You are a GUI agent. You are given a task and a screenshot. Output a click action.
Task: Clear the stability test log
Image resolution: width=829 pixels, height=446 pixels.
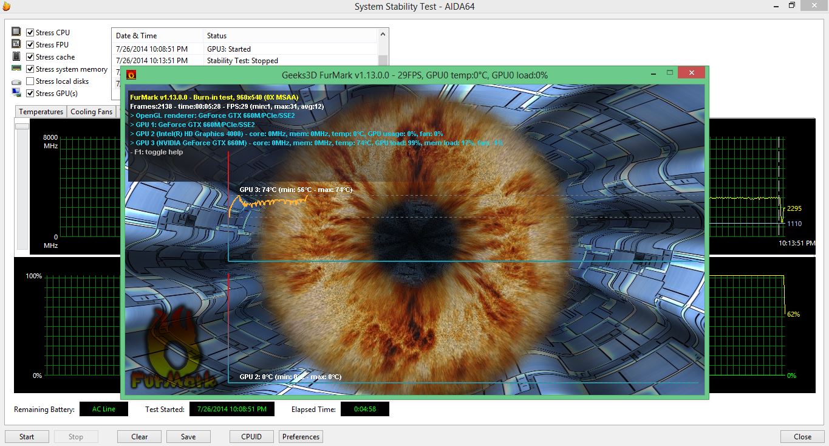point(140,436)
